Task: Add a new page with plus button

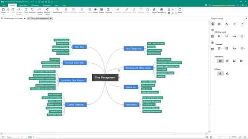Action: click(22, 137)
